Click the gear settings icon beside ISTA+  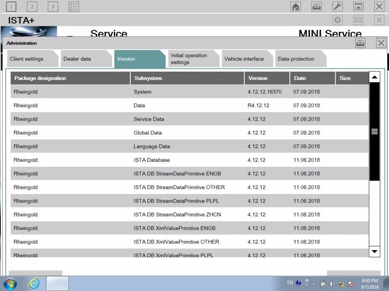(337, 20)
